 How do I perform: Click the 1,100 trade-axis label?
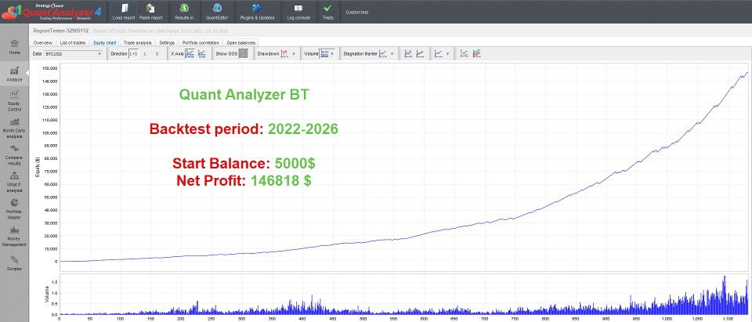[x=728, y=319]
